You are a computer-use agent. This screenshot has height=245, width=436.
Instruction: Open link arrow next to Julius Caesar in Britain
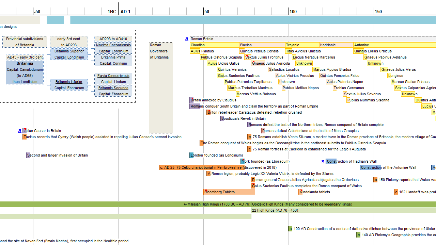20,131
